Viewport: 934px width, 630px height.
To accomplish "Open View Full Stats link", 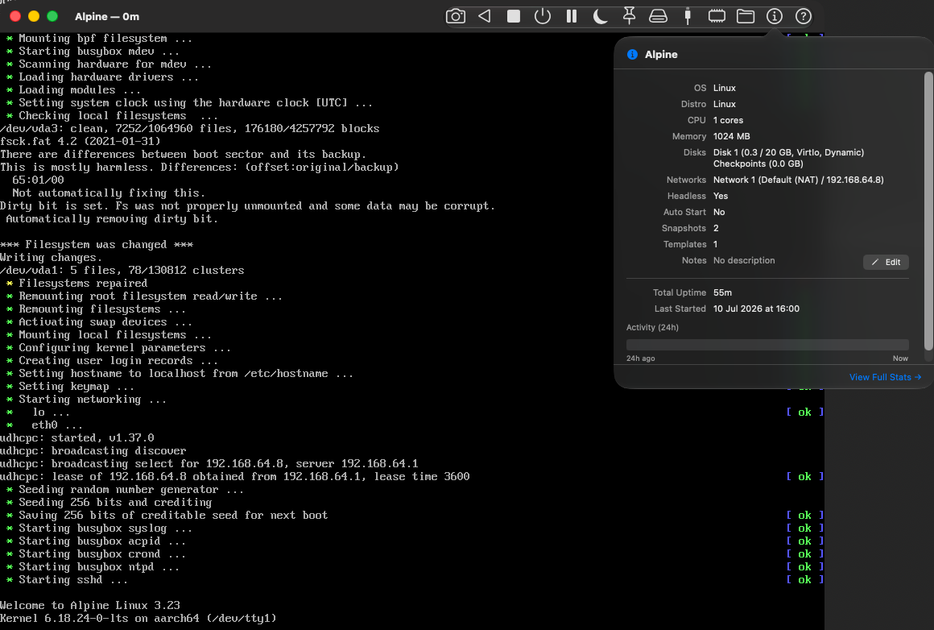I will 885,377.
